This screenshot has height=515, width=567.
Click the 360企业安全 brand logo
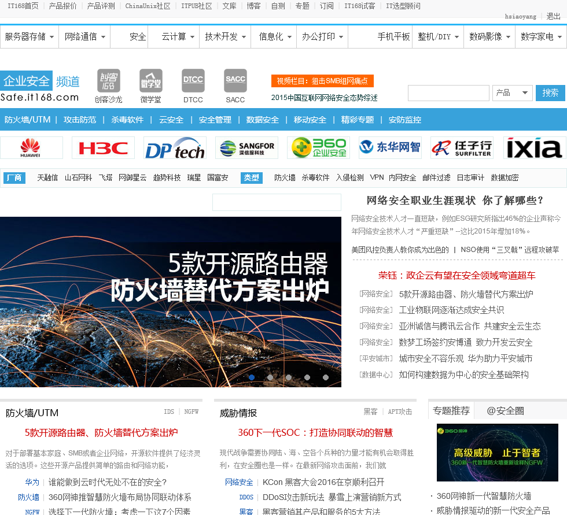tap(319, 148)
